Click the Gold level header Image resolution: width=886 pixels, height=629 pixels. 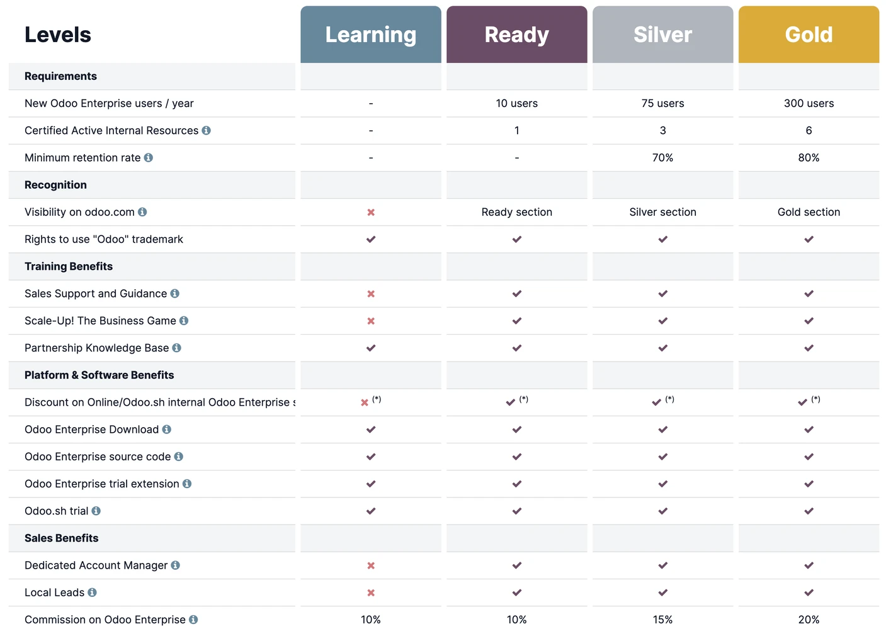tap(809, 35)
